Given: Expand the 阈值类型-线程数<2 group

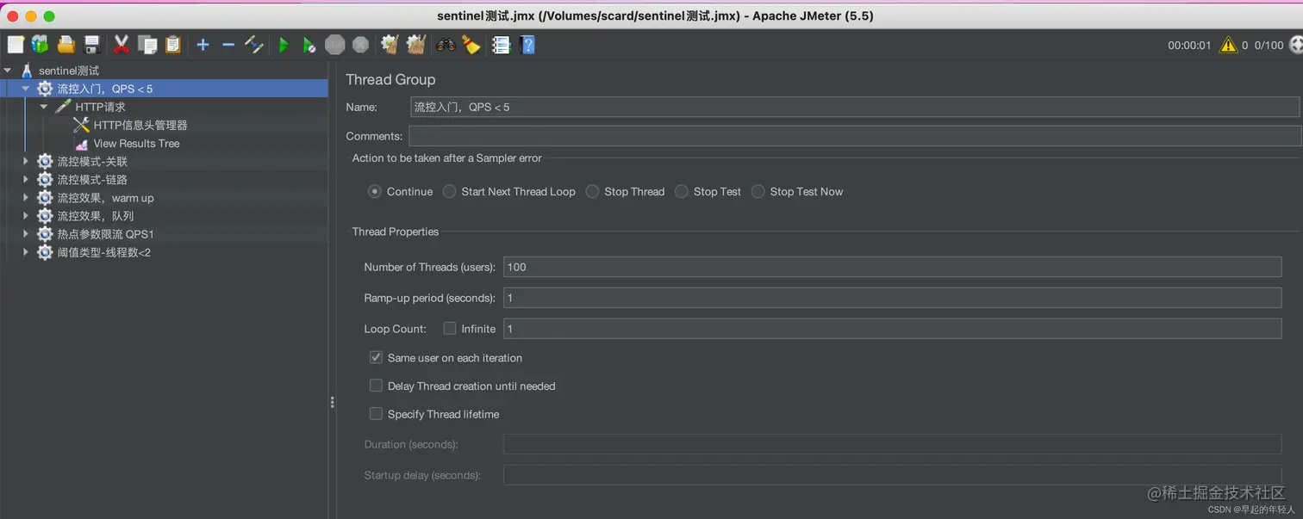Looking at the screenshot, I should tap(26, 252).
